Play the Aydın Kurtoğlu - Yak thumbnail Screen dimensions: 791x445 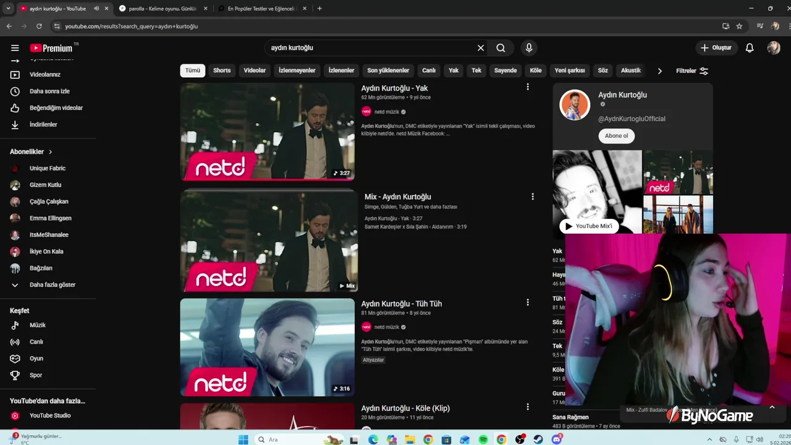pos(268,132)
